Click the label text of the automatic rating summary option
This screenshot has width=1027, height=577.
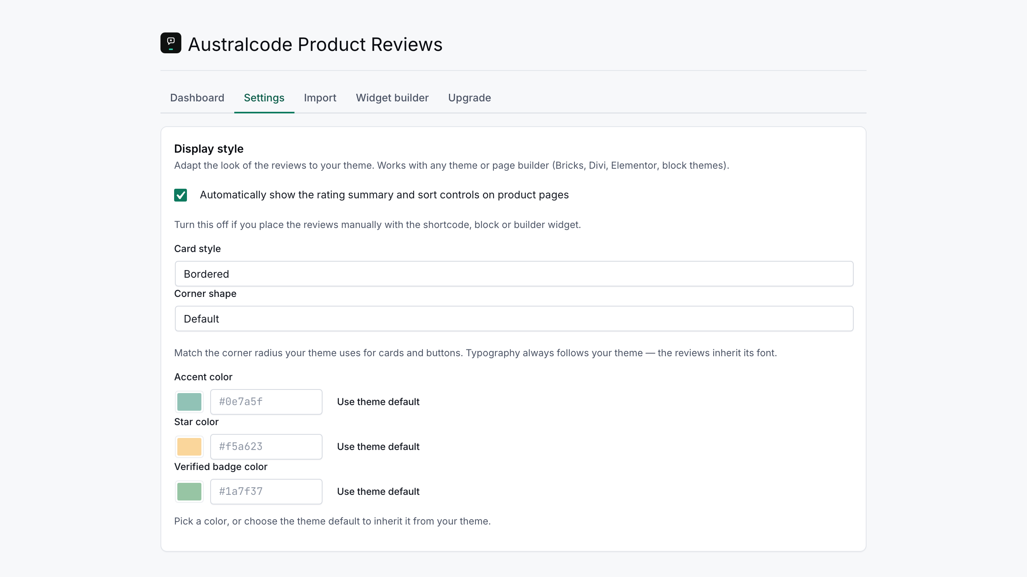pyautogui.click(x=384, y=195)
